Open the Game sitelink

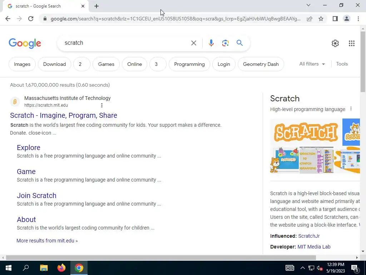[26, 172]
